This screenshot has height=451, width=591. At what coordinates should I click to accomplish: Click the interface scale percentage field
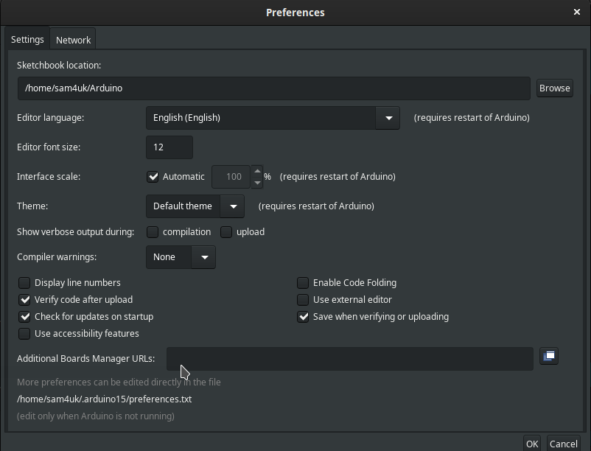231,177
